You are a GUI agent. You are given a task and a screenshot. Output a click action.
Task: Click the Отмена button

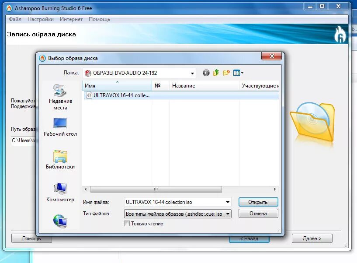coord(258,214)
